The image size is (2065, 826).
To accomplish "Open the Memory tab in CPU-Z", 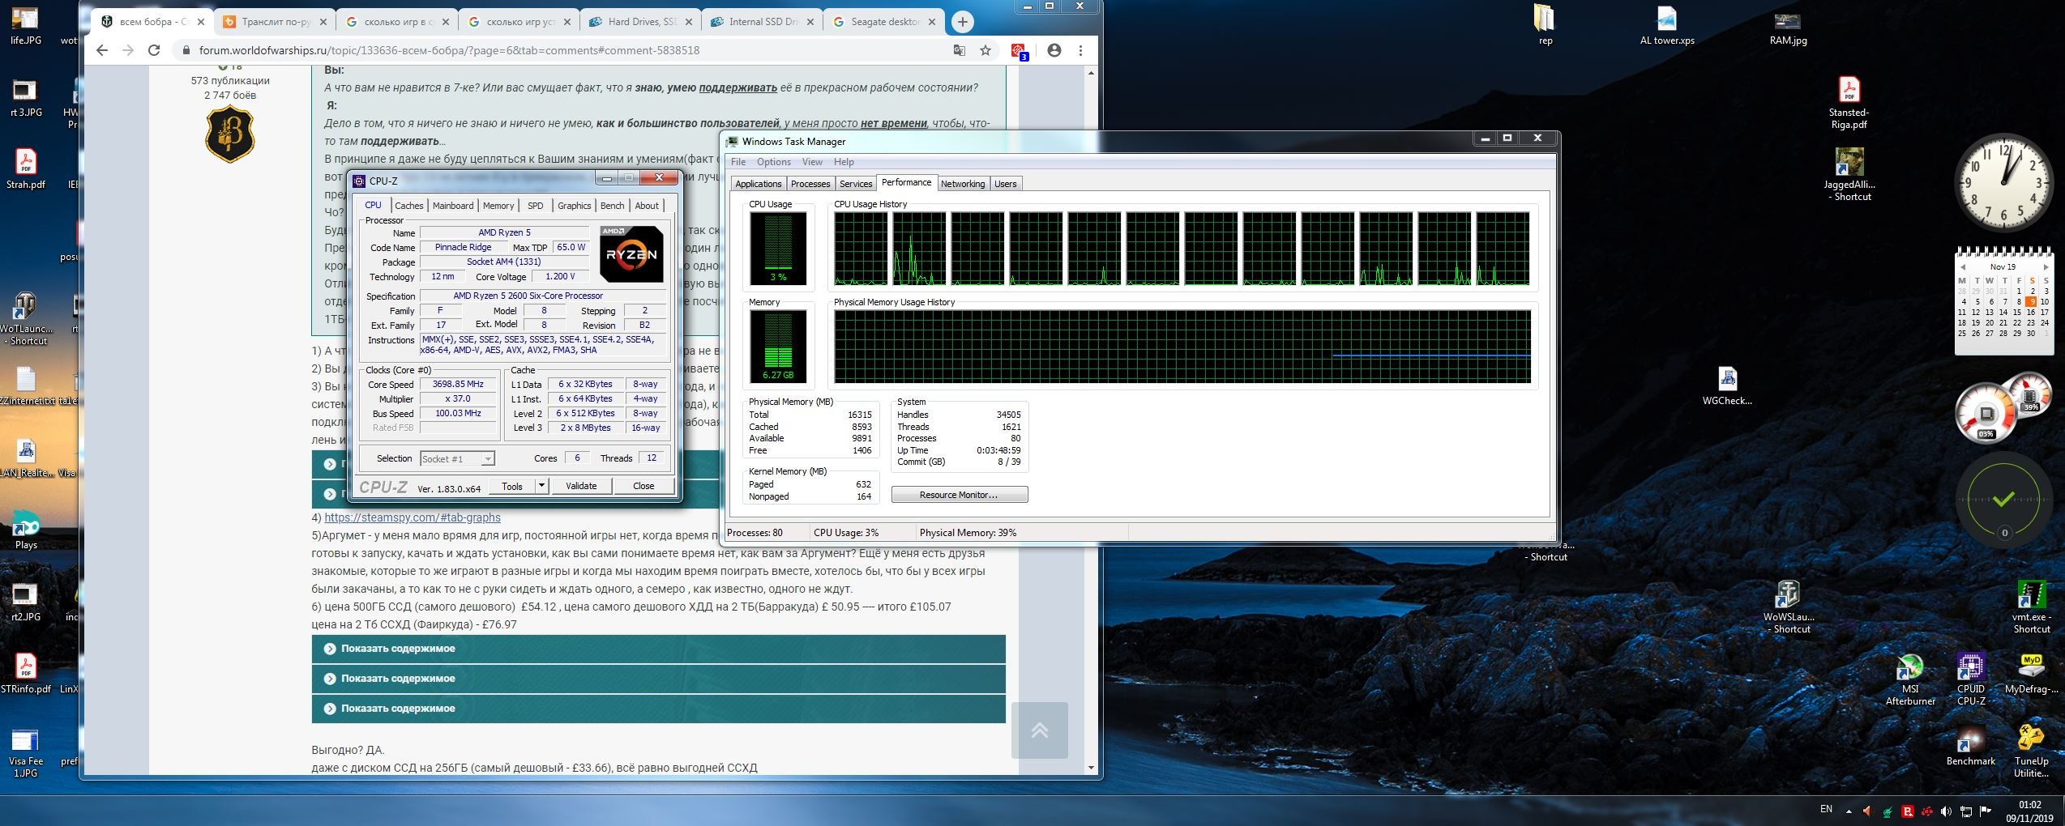I will 498,206.
